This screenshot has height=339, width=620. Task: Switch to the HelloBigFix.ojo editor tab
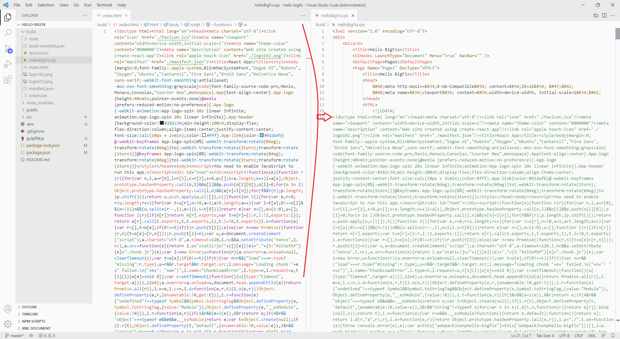point(335,15)
